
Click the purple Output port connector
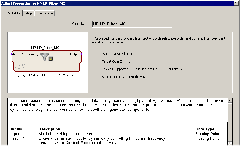pos(82,54)
